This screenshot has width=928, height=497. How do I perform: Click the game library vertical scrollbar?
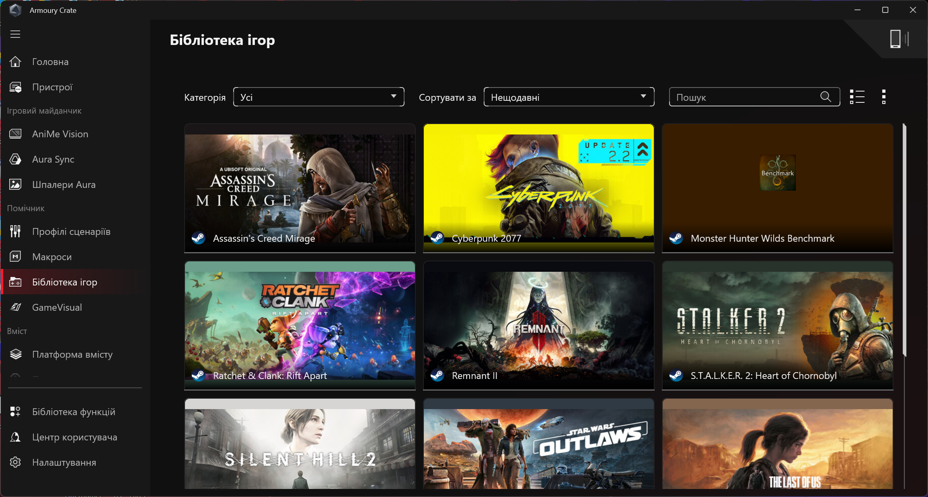tap(904, 241)
